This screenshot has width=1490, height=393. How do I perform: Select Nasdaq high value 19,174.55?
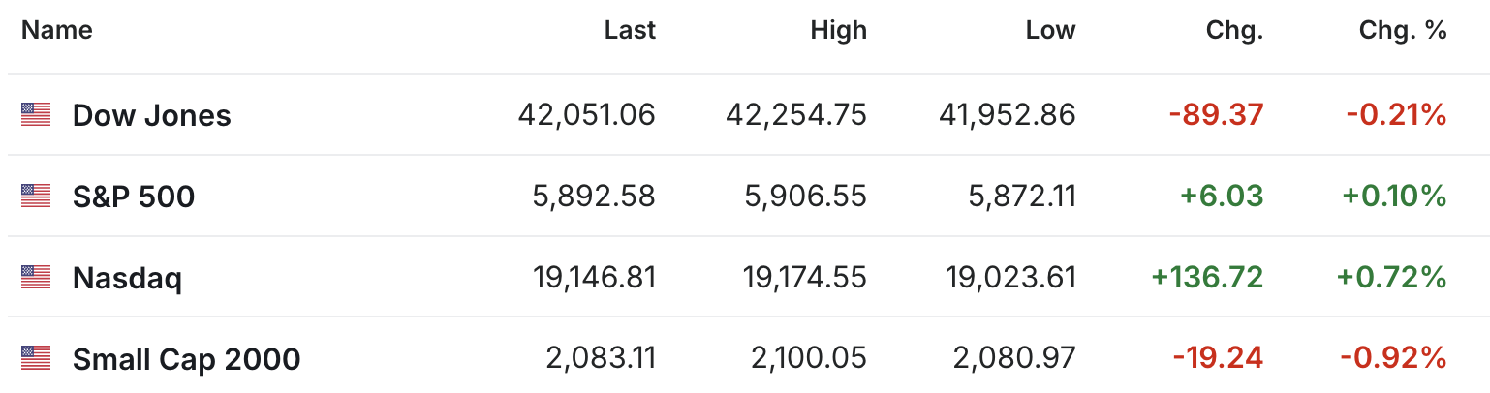pyautogui.click(x=805, y=278)
